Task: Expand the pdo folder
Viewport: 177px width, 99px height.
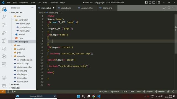Action: [19, 53]
